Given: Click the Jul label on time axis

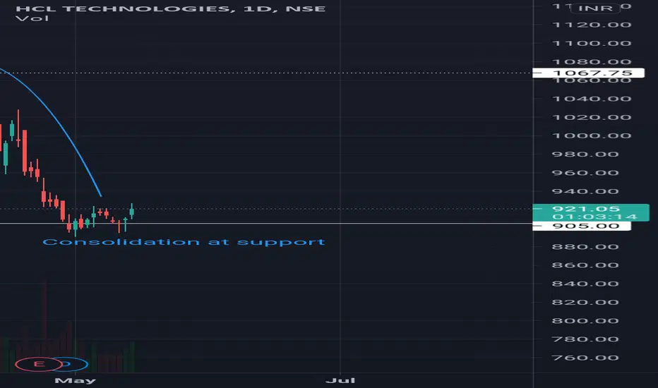Looking at the screenshot, I should coord(340,380).
